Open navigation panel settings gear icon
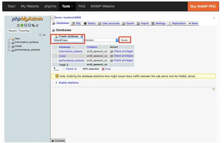This screenshot has height=143, width=224. (x=33, y=25)
